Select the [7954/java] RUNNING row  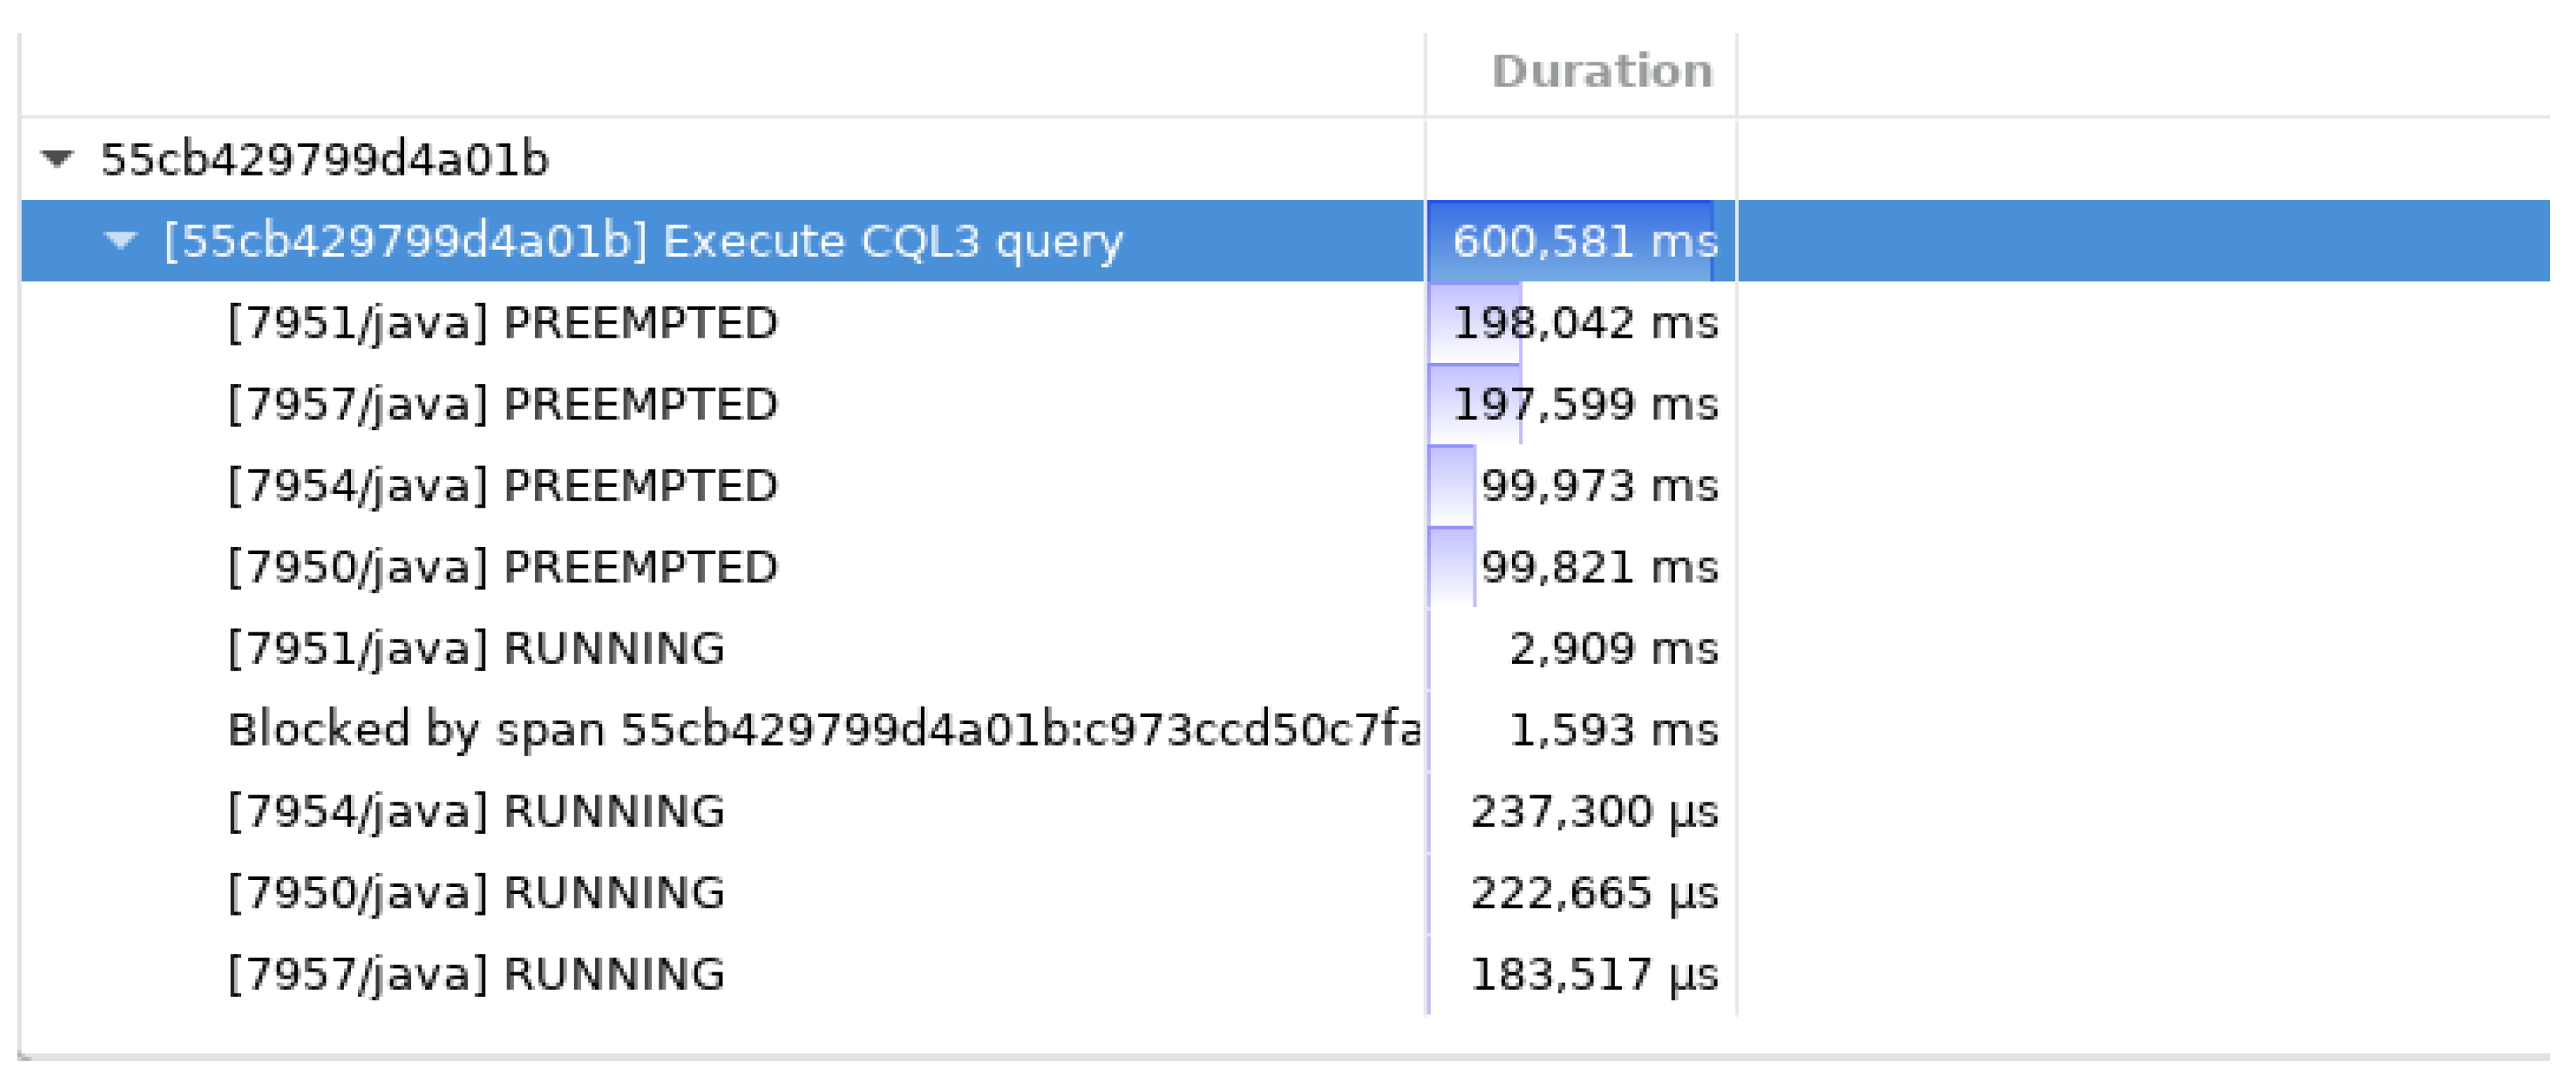point(476,811)
